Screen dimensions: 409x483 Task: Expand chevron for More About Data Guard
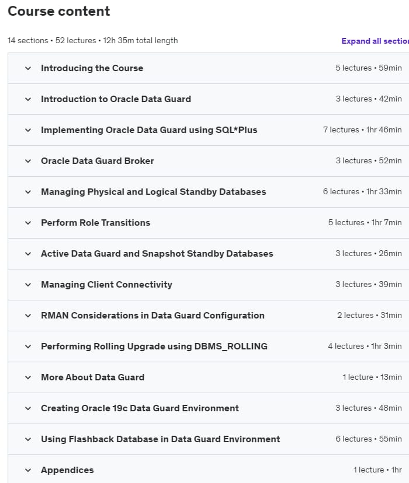coord(28,377)
